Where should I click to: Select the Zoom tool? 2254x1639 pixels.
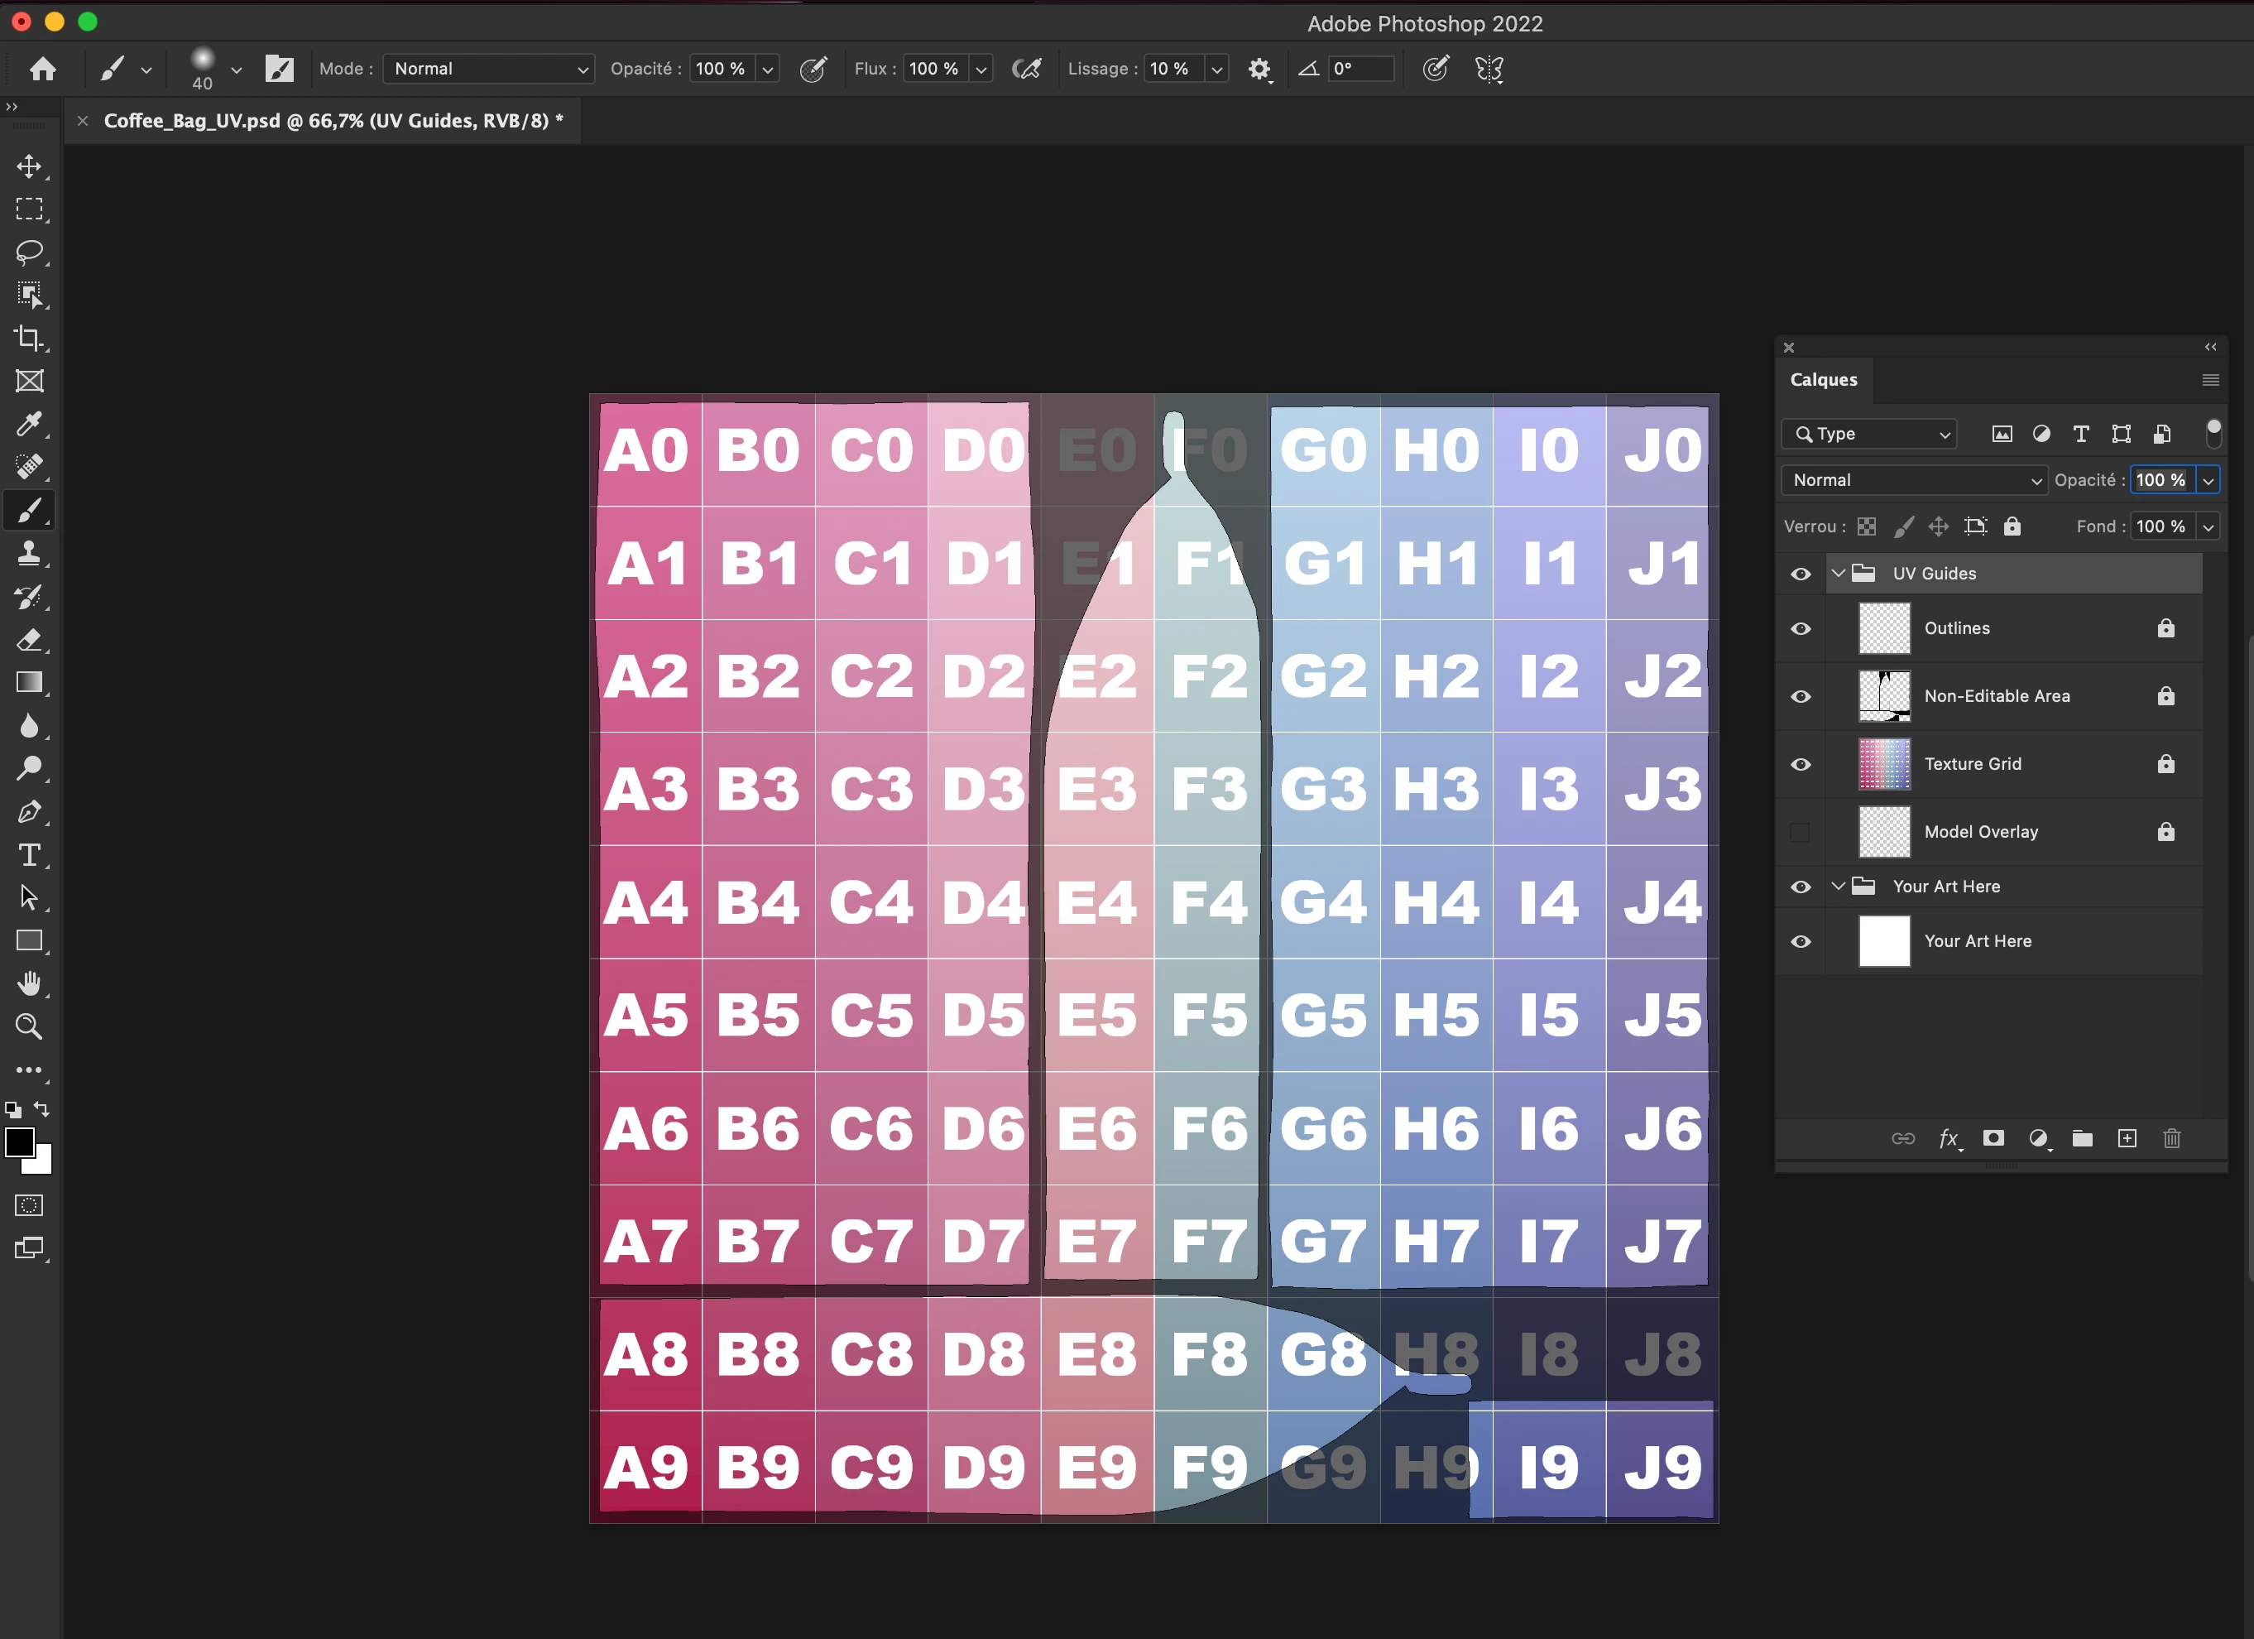pyautogui.click(x=29, y=1026)
